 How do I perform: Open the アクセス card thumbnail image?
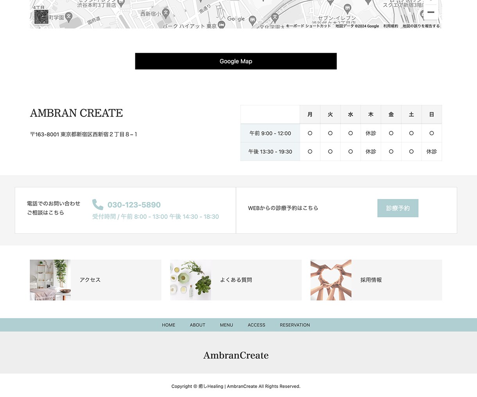tap(50, 280)
